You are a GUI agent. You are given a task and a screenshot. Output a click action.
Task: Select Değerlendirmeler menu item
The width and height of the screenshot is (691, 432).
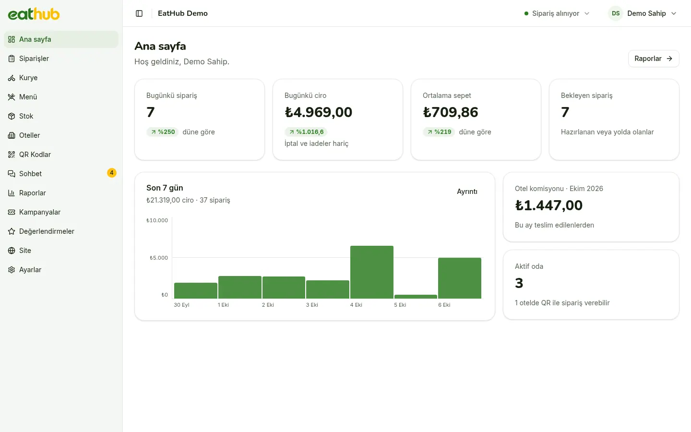tap(61, 231)
